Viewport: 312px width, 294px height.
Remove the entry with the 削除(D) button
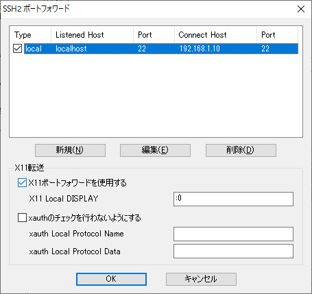(x=241, y=150)
